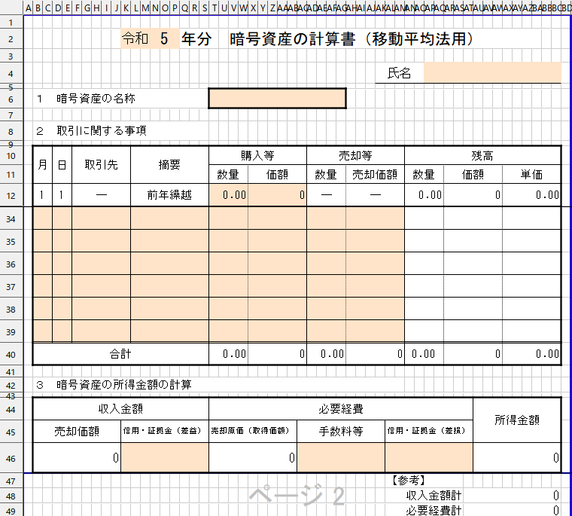
Task: Click the 取引先 cell in row 38
Action: [x=101, y=309]
